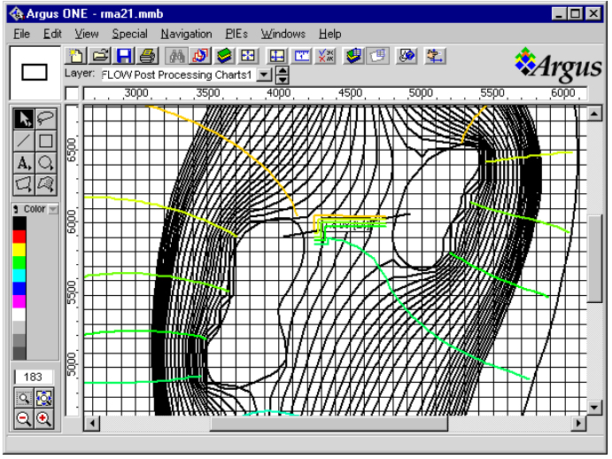This screenshot has width=612, height=459.
Task: Click the Print toolbar icon
Action: [x=147, y=56]
